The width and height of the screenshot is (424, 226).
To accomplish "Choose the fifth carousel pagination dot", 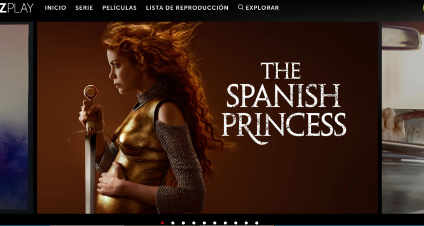I will click(204, 223).
